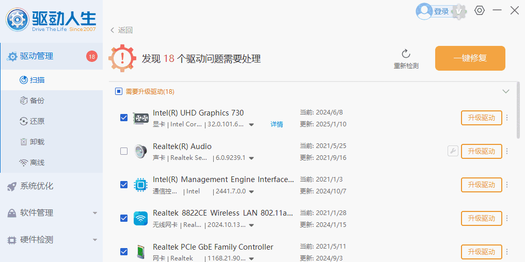Click the 驱动人生 logo gear icon
The height and width of the screenshot is (262, 525).
pyautogui.click(x=17, y=20)
